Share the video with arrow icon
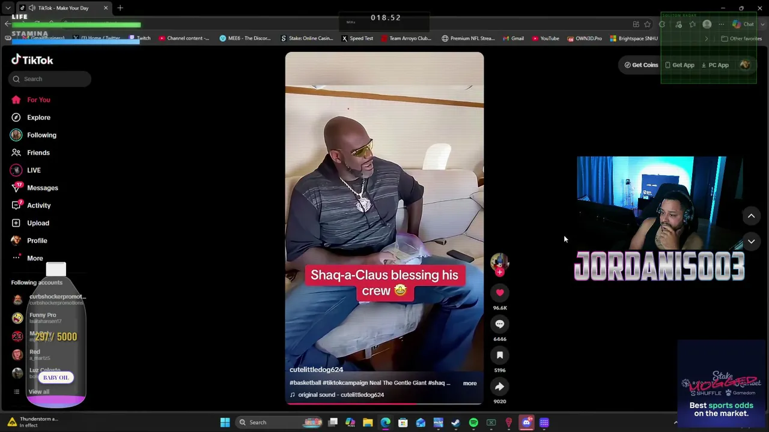The image size is (769, 432). [500, 386]
